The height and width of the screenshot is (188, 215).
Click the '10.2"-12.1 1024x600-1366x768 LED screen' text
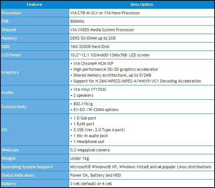(x=110, y=55)
